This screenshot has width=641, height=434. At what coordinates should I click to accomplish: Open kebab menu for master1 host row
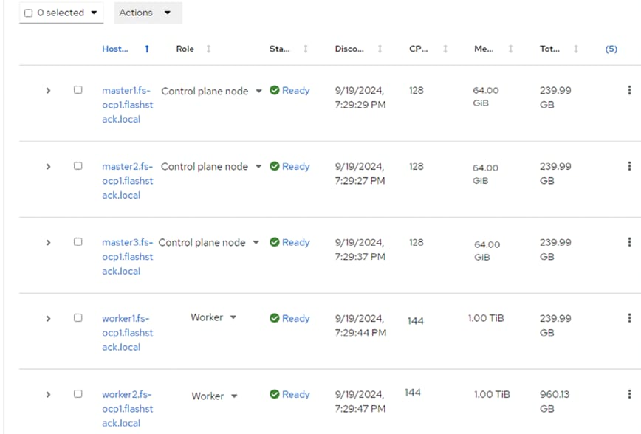click(x=629, y=90)
